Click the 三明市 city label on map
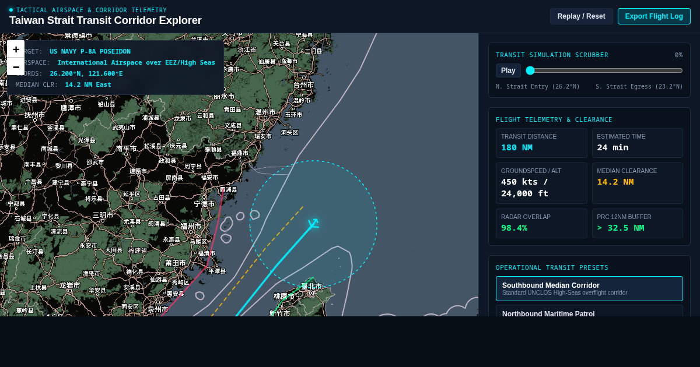Image resolution: width=700 pixels, height=367 pixels. tap(103, 215)
